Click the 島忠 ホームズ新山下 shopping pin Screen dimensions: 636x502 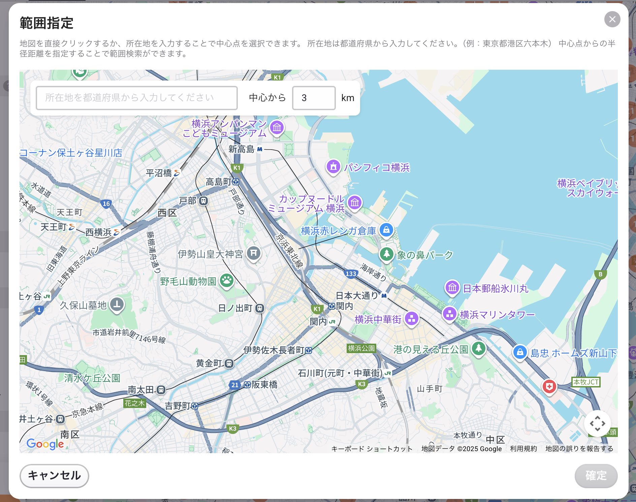[520, 353]
